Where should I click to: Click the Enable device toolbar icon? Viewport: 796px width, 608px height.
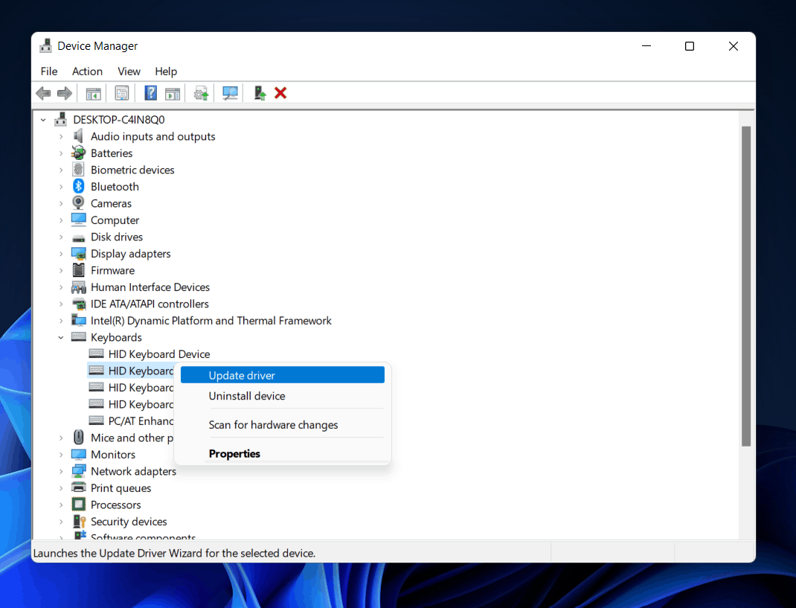(x=260, y=93)
